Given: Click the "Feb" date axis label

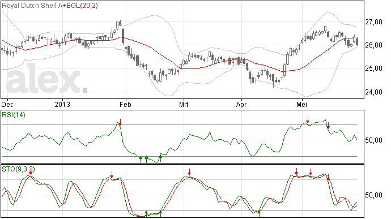Looking at the screenshot, I should (125, 104).
